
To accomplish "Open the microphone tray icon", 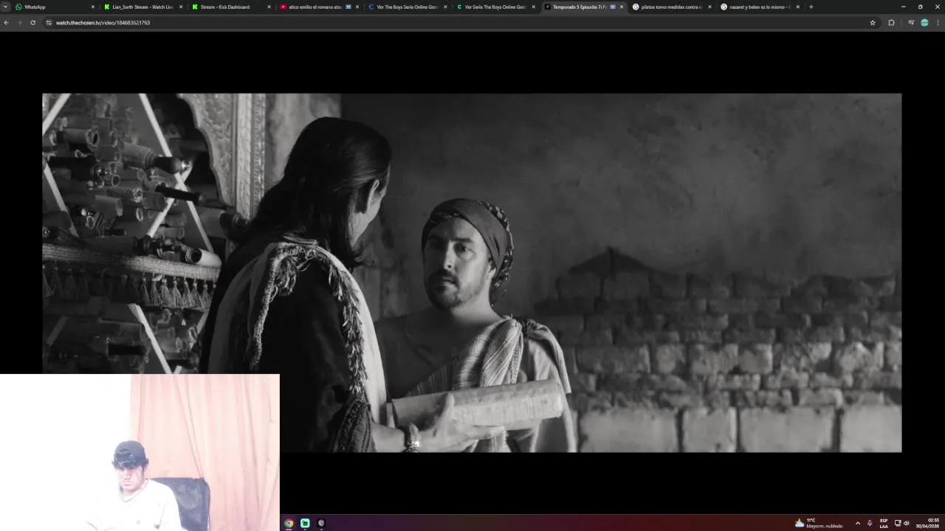I will pos(870,523).
